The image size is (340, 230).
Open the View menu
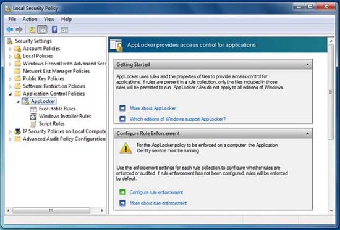click(49, 19)
